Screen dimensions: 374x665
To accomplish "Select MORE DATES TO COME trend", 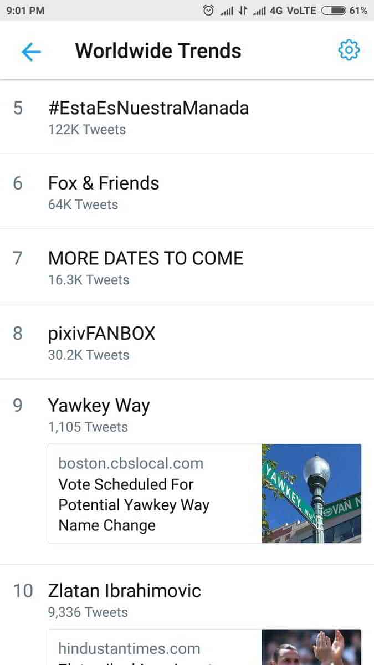I will pyautogui.click(x=146, y=258).
